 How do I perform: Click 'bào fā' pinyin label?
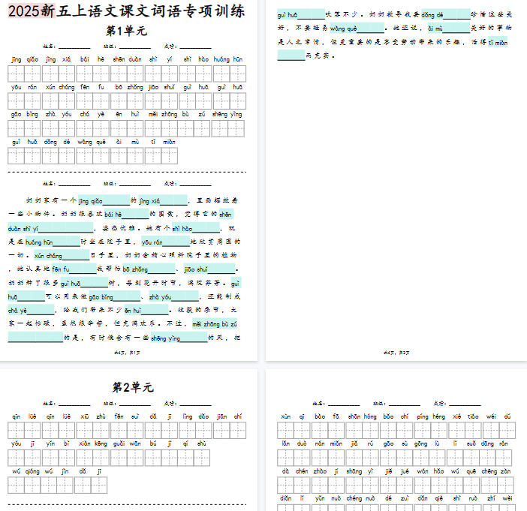[x=328, y=416]
